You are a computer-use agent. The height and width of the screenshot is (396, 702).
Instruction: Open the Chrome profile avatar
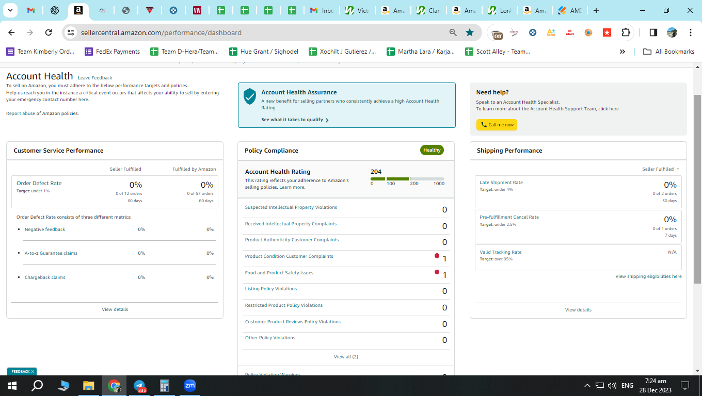click(x=672, y=32)
